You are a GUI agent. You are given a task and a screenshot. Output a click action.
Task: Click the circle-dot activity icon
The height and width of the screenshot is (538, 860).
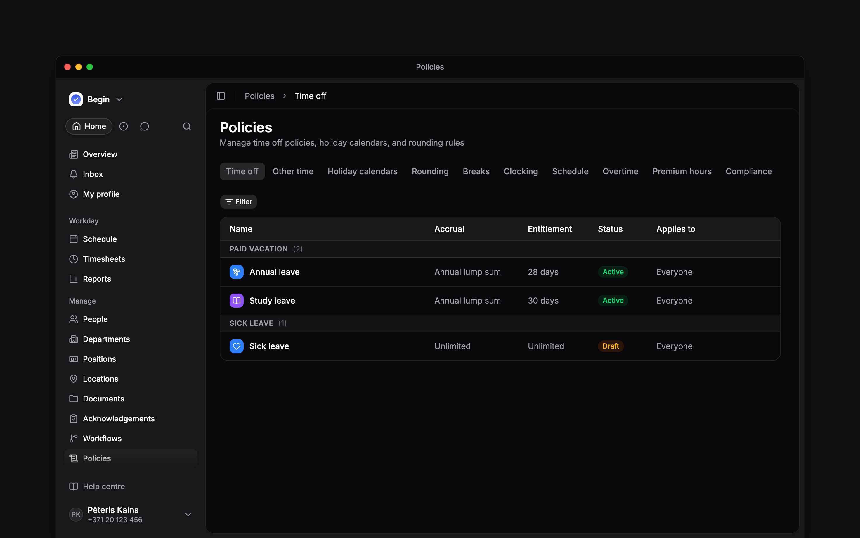123,126
